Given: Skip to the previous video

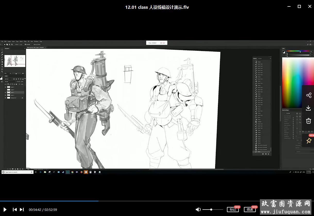Looking at the screenshot, I should coord(15,210).
